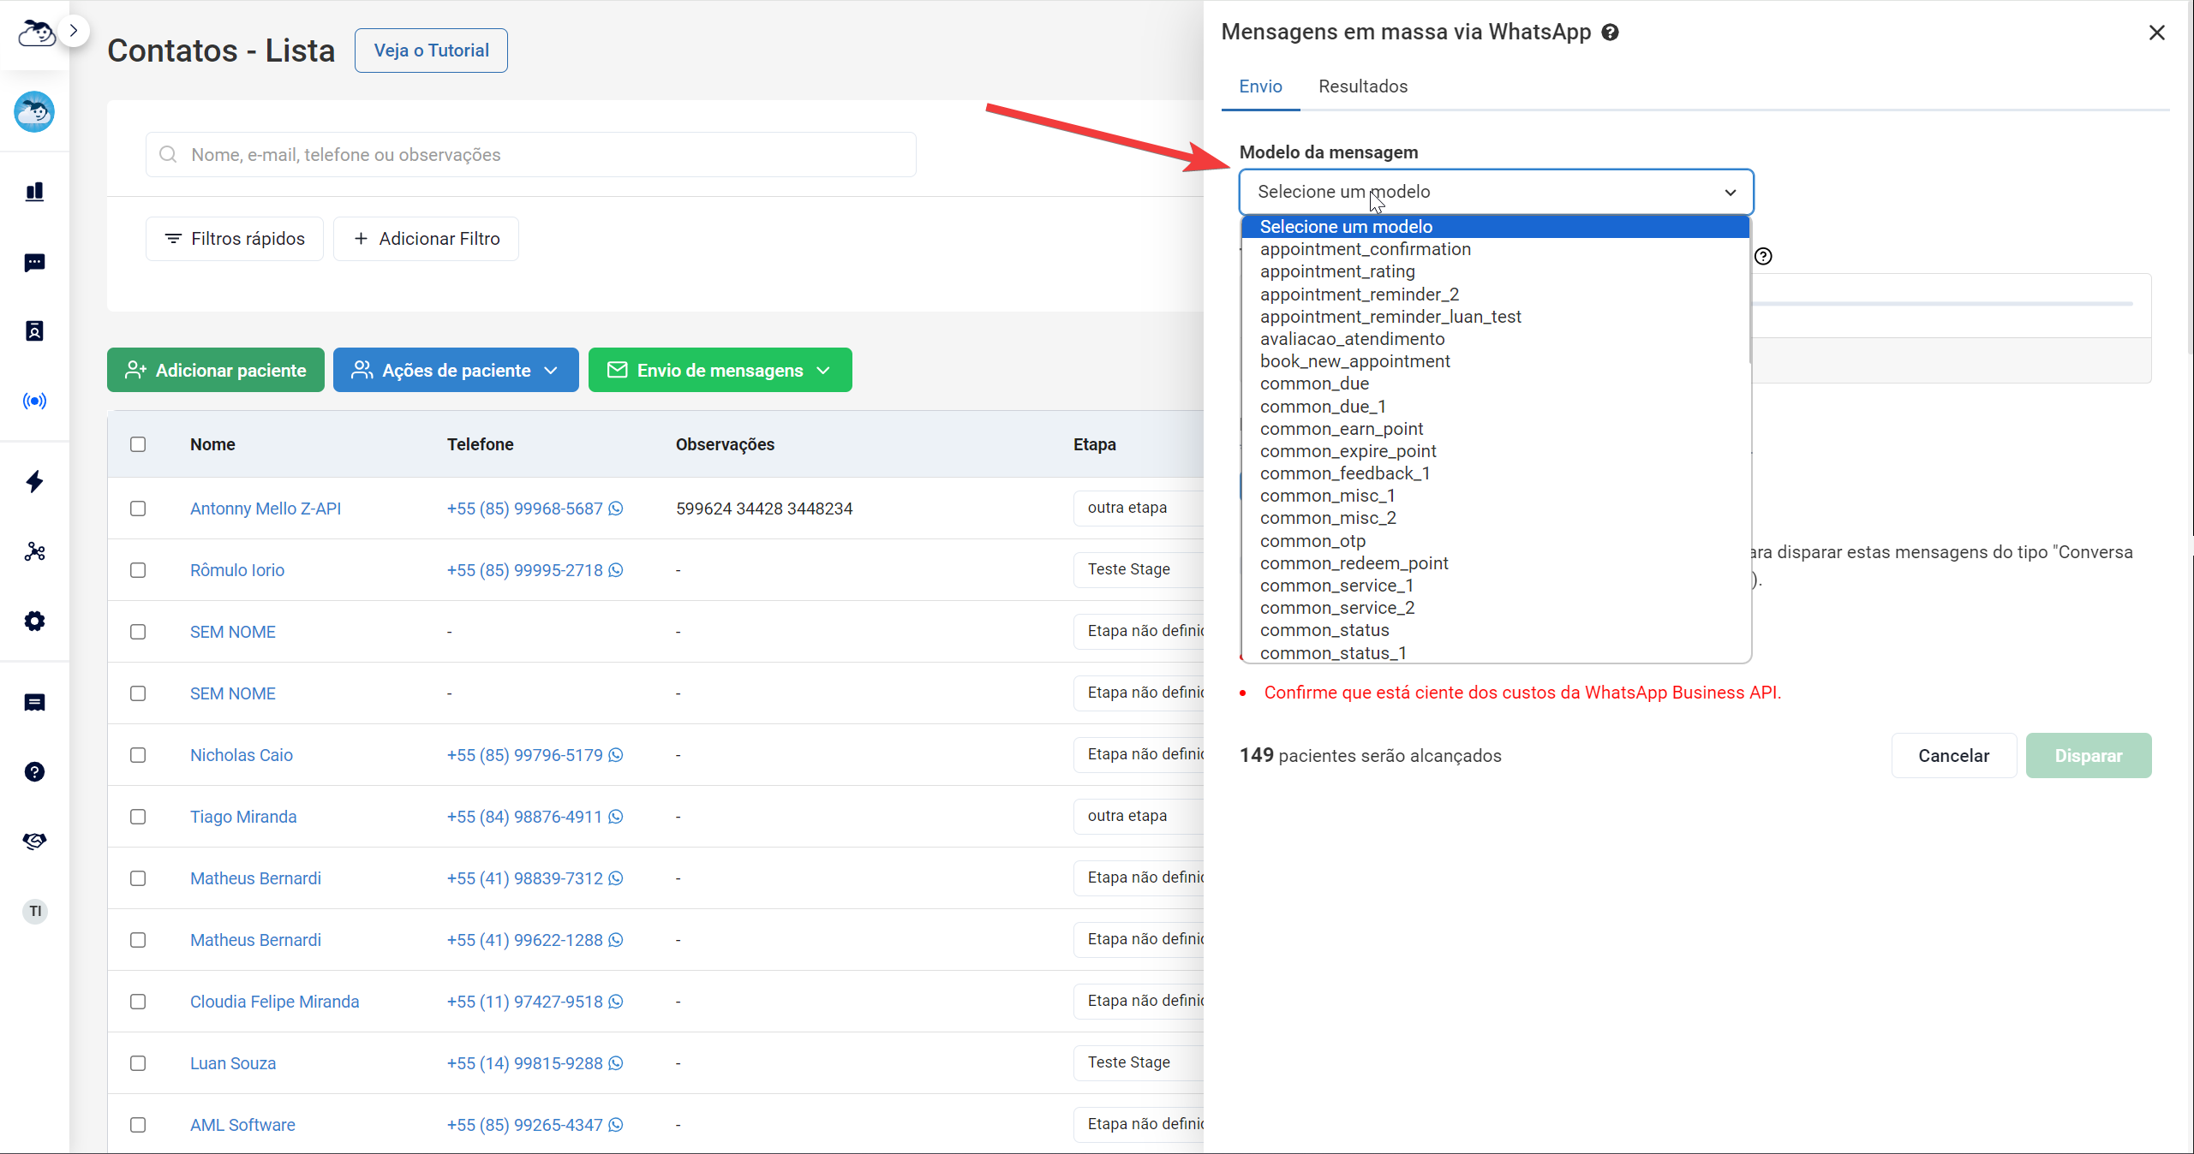This screenshot has width=2194, height=1154.
Task: Select the Cloudia Felipe Miranda row checkbox
Action: (138, 1002)
